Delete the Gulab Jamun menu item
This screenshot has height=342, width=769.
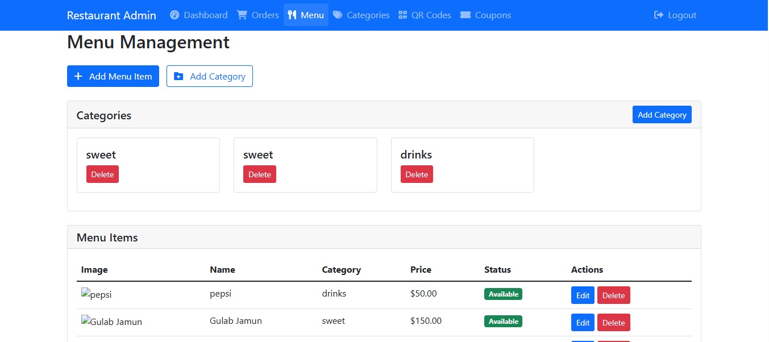click(613, 323)
